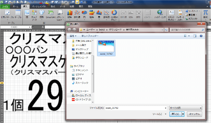The height and width of the screenshot is (123, 211).
Task: Click ダウンロード in the breadcrumb path
Action: (x=115, y=30)
